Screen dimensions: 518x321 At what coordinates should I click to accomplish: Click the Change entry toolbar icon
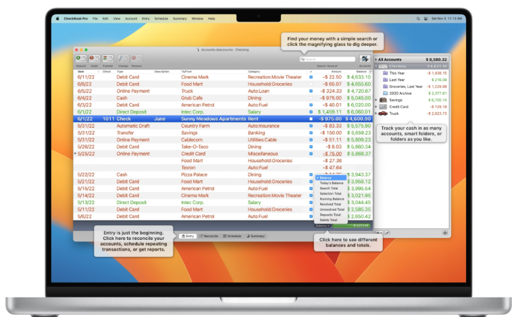tap(123, 59)
